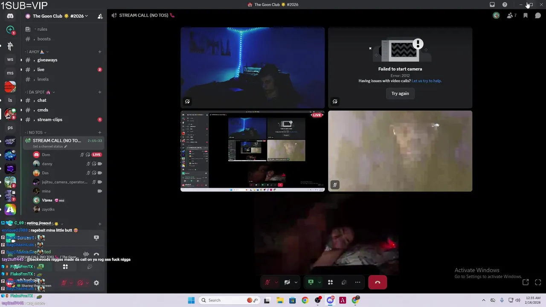The image size is (546, 307).
Task: Open microphone input options arrow
Action: (276, 282)
